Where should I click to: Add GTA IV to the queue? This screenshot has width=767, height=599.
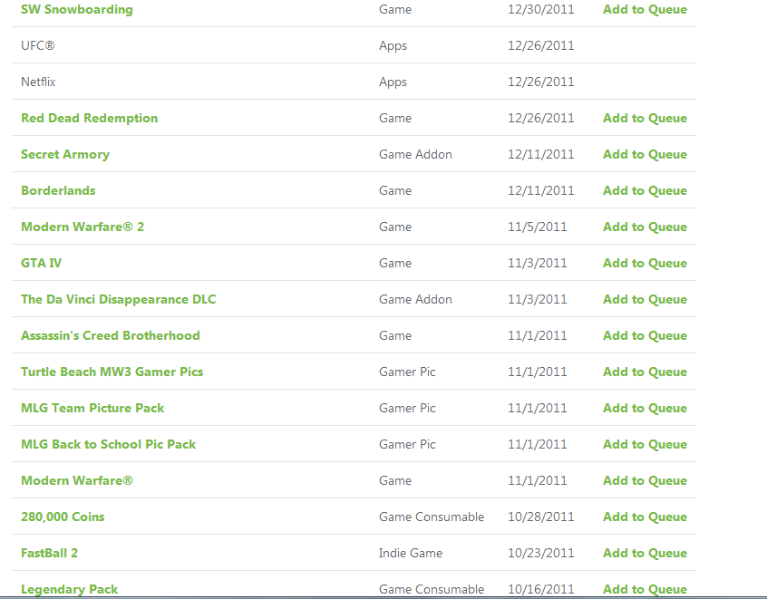(x=645, y=263)
